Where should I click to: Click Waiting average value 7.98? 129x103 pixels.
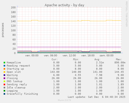pyautogui.click(x=99, y=75)
